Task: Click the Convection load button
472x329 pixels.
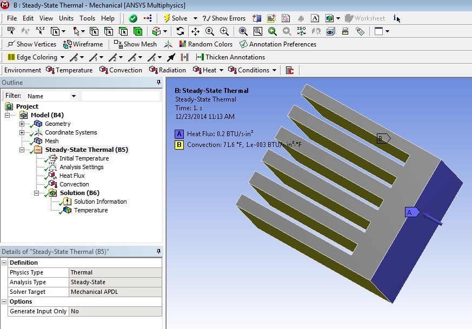Action: 121,70
